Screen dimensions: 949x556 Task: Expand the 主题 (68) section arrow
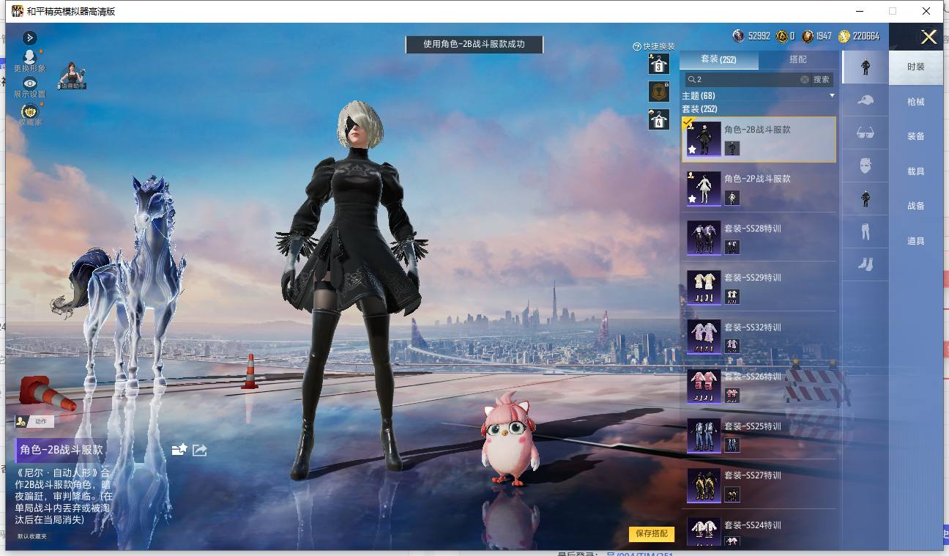tap(832, 96)
